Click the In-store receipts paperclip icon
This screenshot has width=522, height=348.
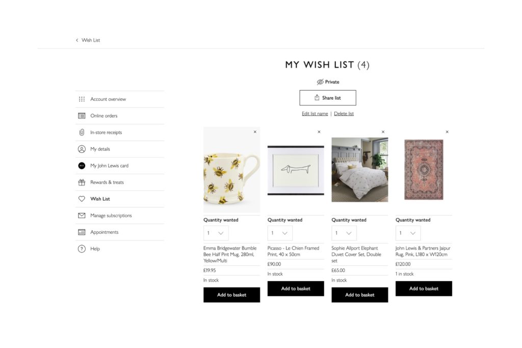[82, 132]
